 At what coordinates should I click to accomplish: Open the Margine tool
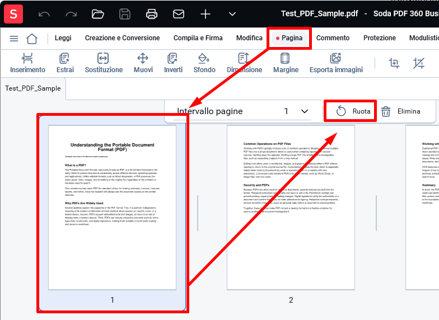tap(286, 63)
